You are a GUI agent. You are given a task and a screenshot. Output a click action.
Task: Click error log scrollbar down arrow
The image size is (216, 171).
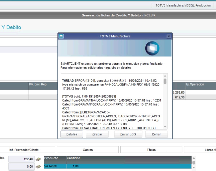165,126
